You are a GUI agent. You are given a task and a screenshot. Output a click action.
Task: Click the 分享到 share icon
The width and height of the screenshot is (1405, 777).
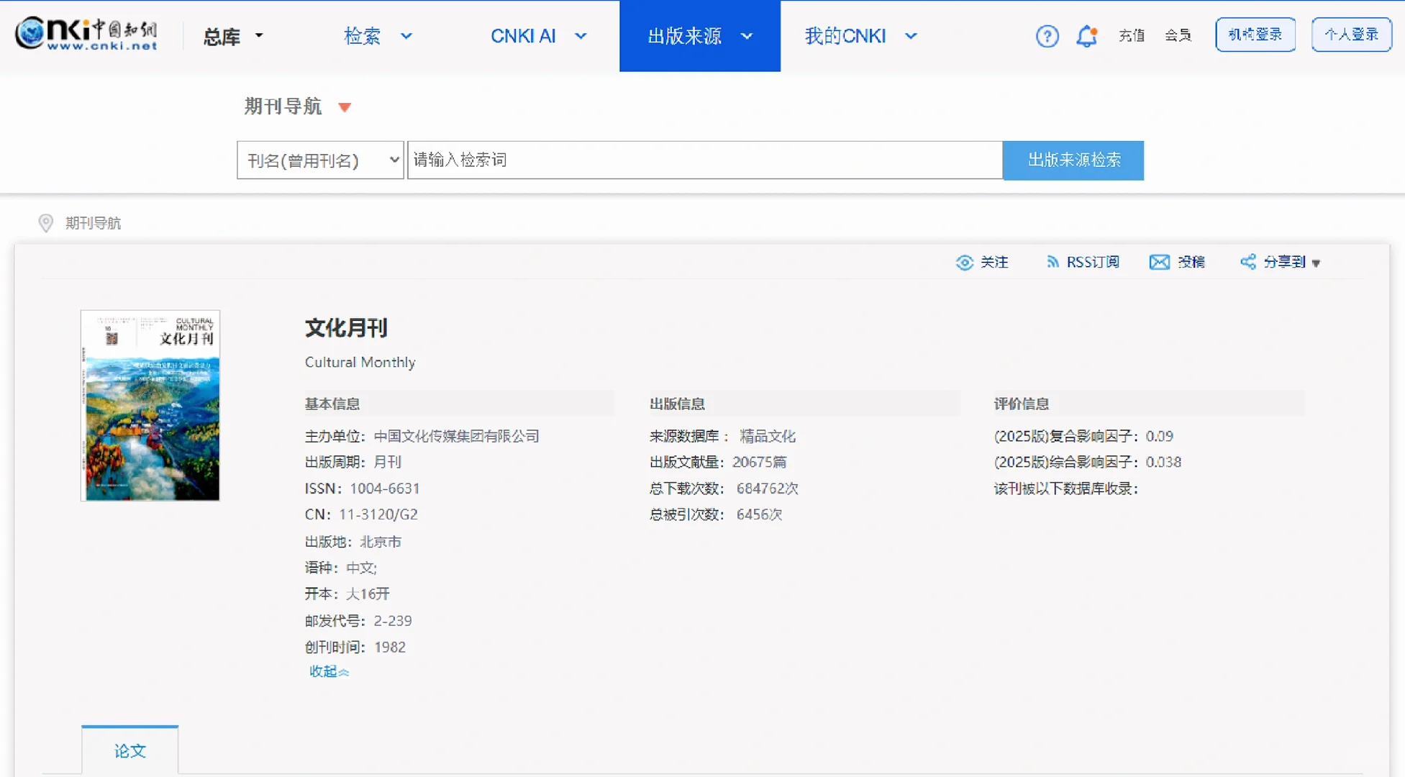point(1249,262)
